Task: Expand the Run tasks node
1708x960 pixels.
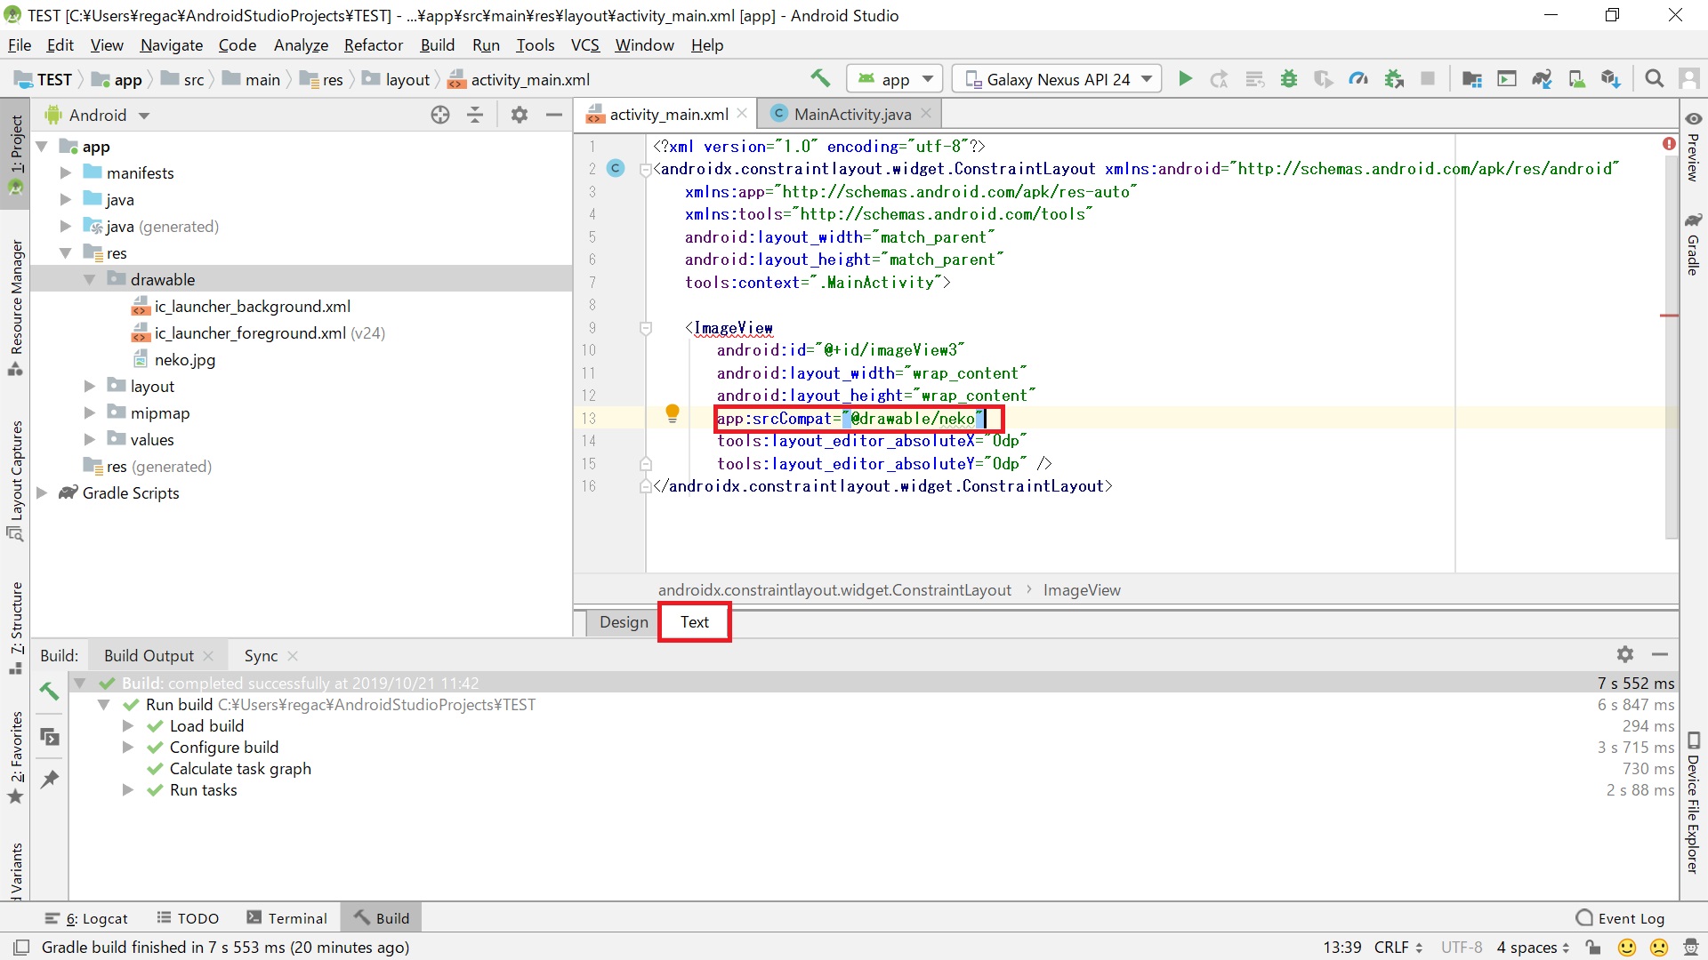Action: 128,790
